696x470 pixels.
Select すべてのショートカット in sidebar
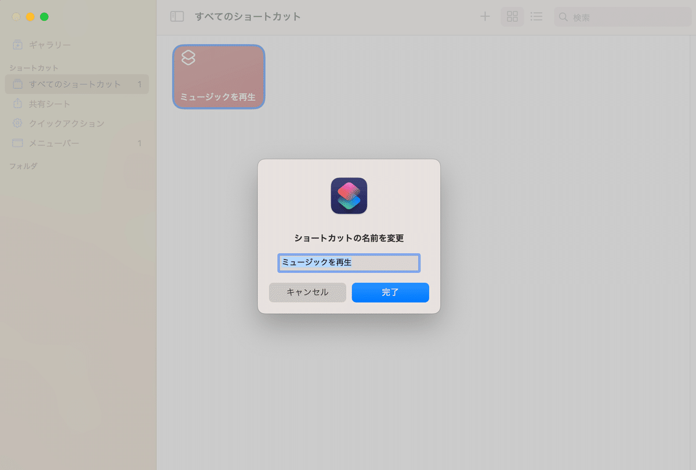(77, 84)
